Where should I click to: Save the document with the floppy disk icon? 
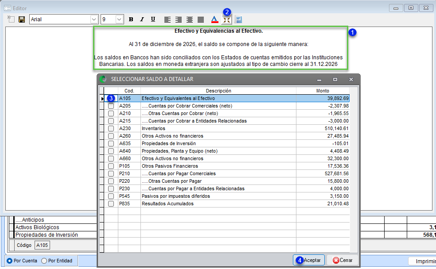point(22,19)
